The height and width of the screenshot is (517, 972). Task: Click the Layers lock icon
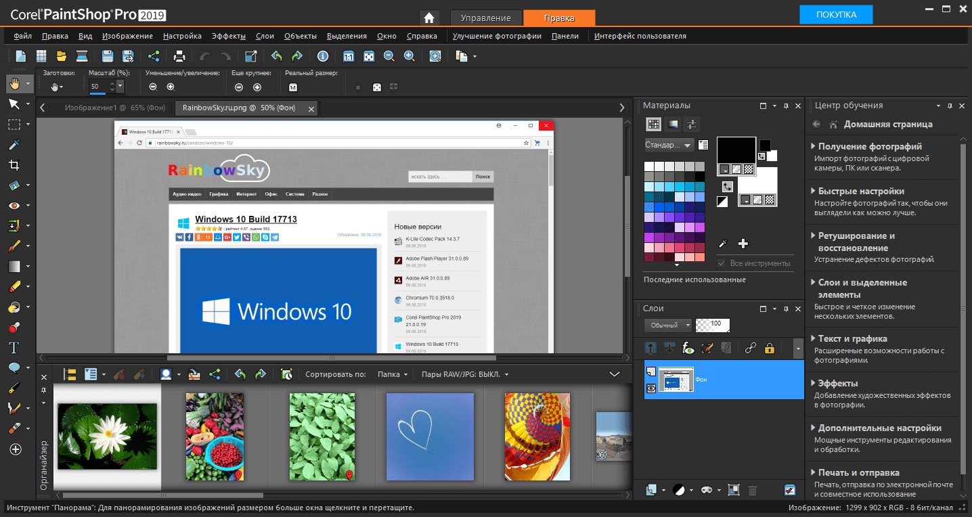(769, 349)
